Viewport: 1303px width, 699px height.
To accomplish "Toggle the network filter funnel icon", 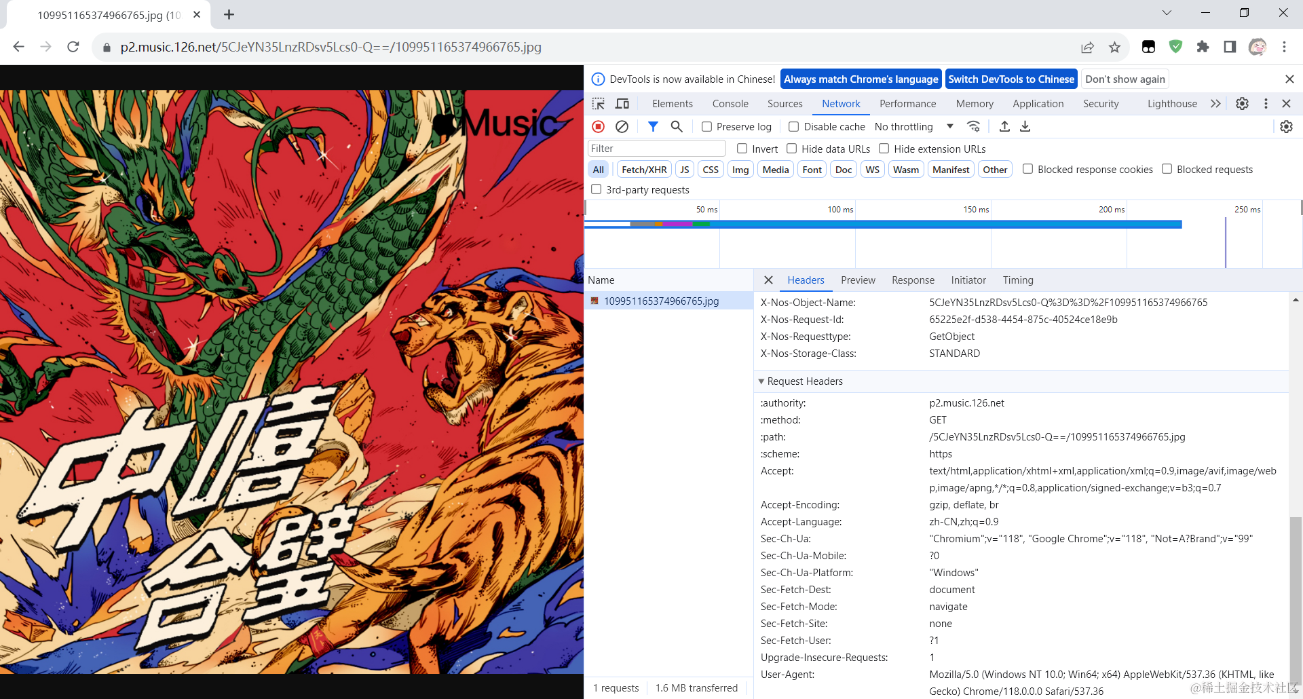I will (653, 126).
